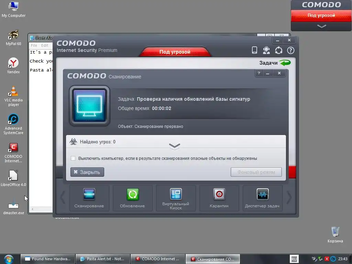Image resolution: width=352 pixels, height=264 pixels.
Task: Select Yandex desktop shortcut
Action: pyautogui.click(x=13, y=66)
